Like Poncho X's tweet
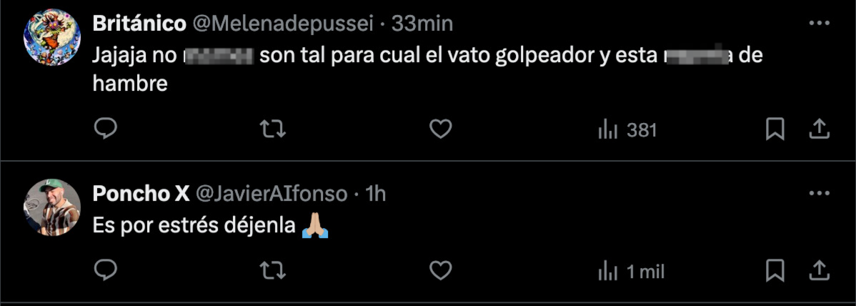Screen dimensions: 856x306 pyautogui.click(x=441, y=270)
